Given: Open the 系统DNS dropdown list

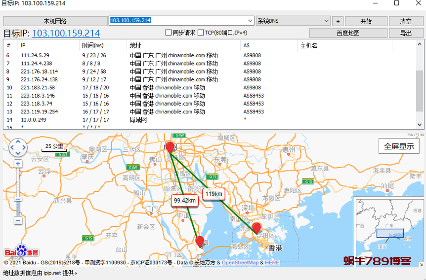Looking at the screenshot, I should (x=326, y=21).
